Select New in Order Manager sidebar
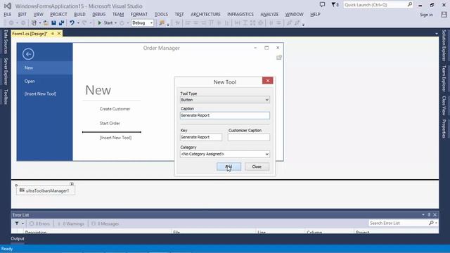450x253 pixels. (x=44, y=68)
